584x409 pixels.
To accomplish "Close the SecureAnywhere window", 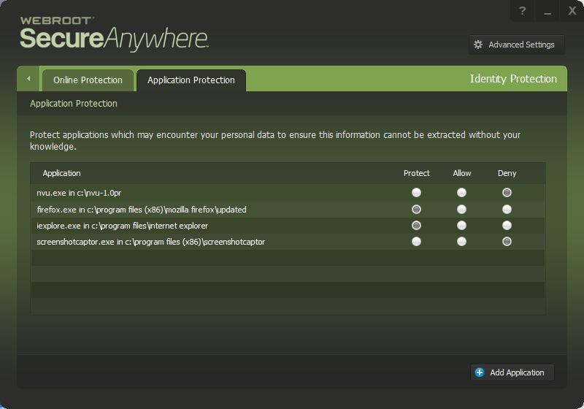I will tap(572, 11).
